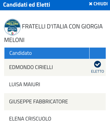Click the elected checkmark icon for Cirielli
110x132 pixels.
97,64
